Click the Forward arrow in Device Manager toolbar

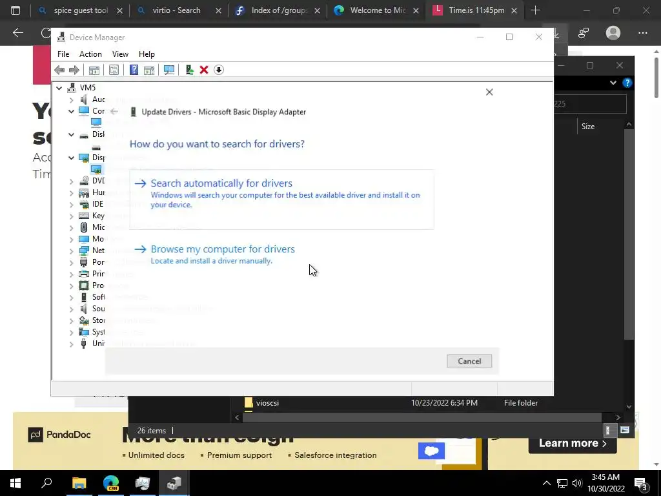tap(74, 70)
